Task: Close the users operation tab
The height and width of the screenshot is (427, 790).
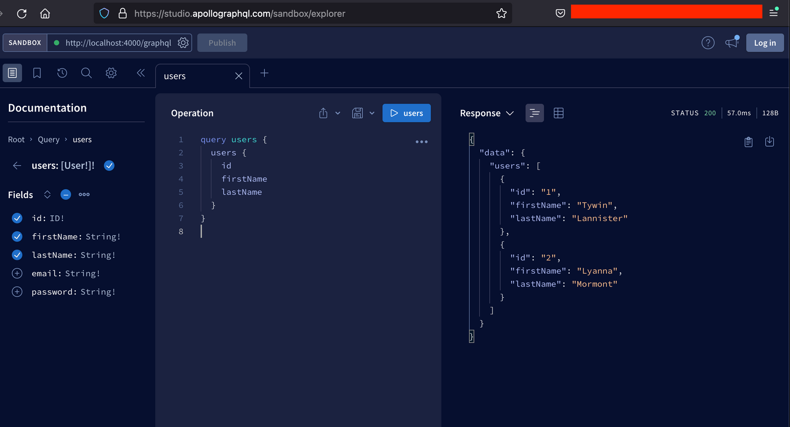Action: pos(238,76)
